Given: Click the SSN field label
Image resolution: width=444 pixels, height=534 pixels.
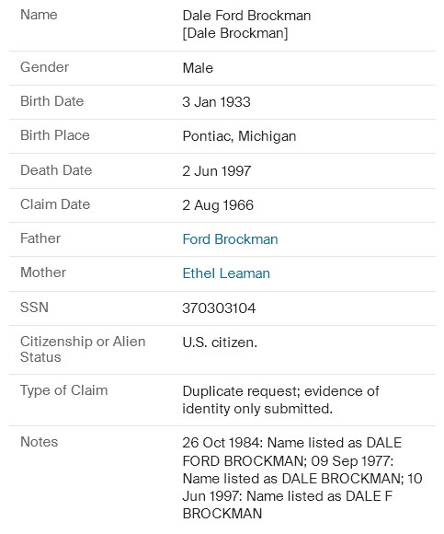Looking at the screenshot, I should (x=34, y=308).
